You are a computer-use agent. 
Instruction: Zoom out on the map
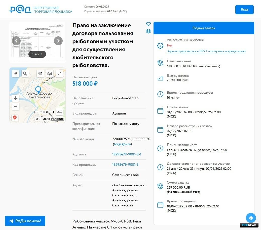click(16, 106)
